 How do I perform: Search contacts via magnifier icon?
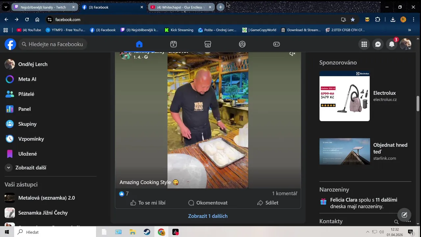tap(396, 222)
